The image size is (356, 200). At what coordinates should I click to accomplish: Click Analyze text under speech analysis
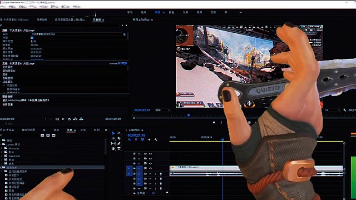8,104
